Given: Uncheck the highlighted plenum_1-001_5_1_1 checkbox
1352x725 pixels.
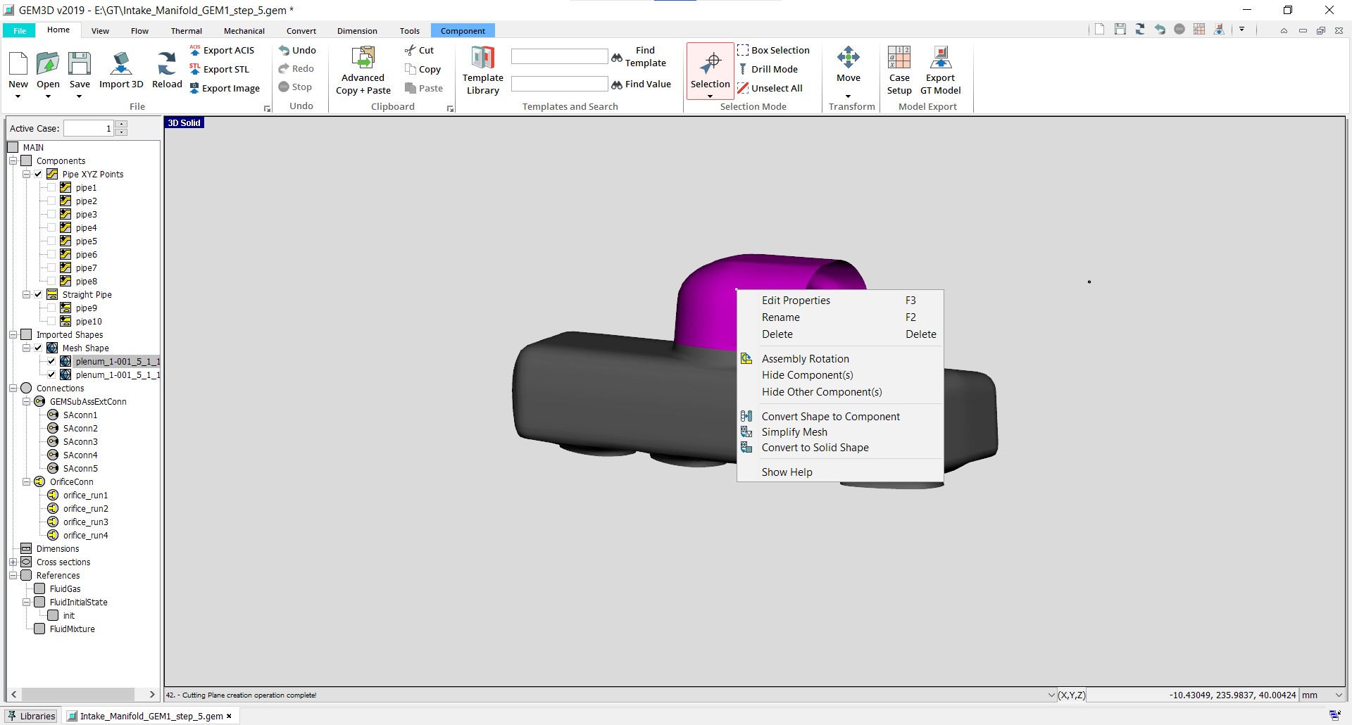Looking at the screenshot, I should 51,361.
